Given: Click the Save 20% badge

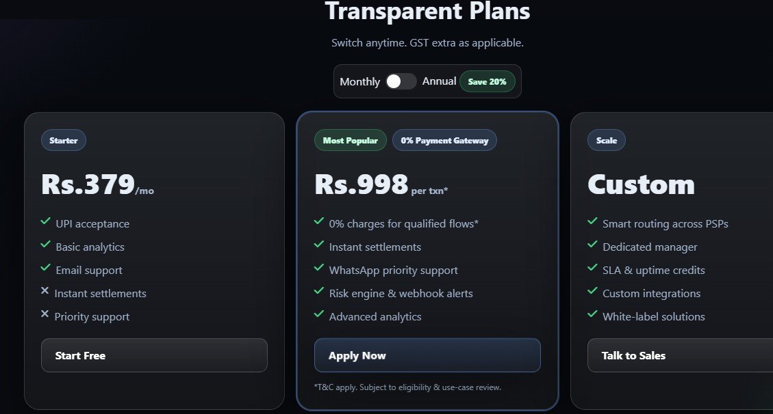Looking at the screenshot, I should (487, 81).
